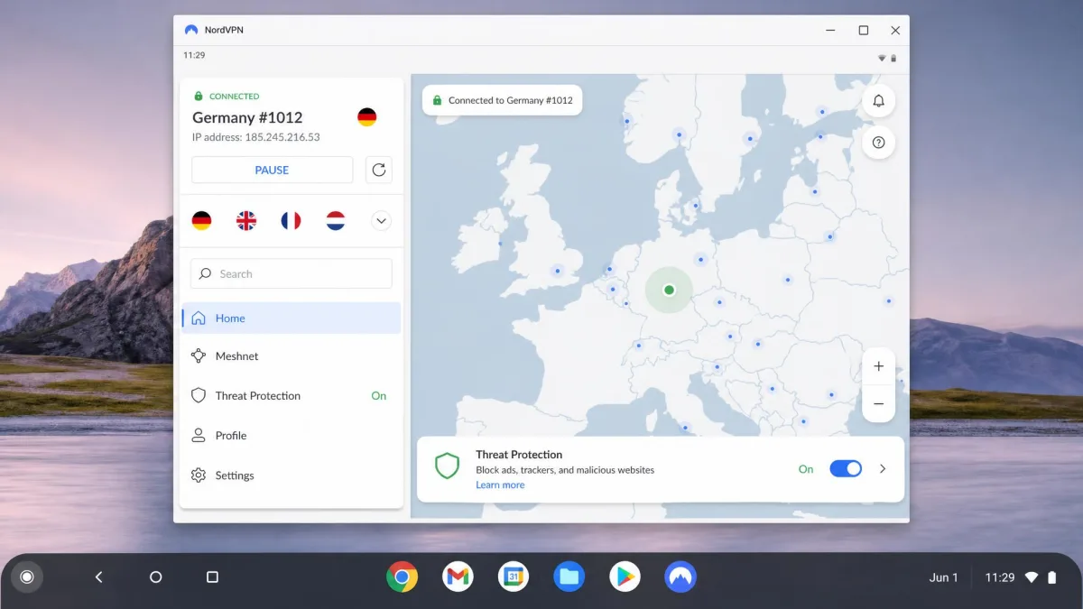1083x609 pixels.
Task: Open the Home menu item
Action: point(292,318)
